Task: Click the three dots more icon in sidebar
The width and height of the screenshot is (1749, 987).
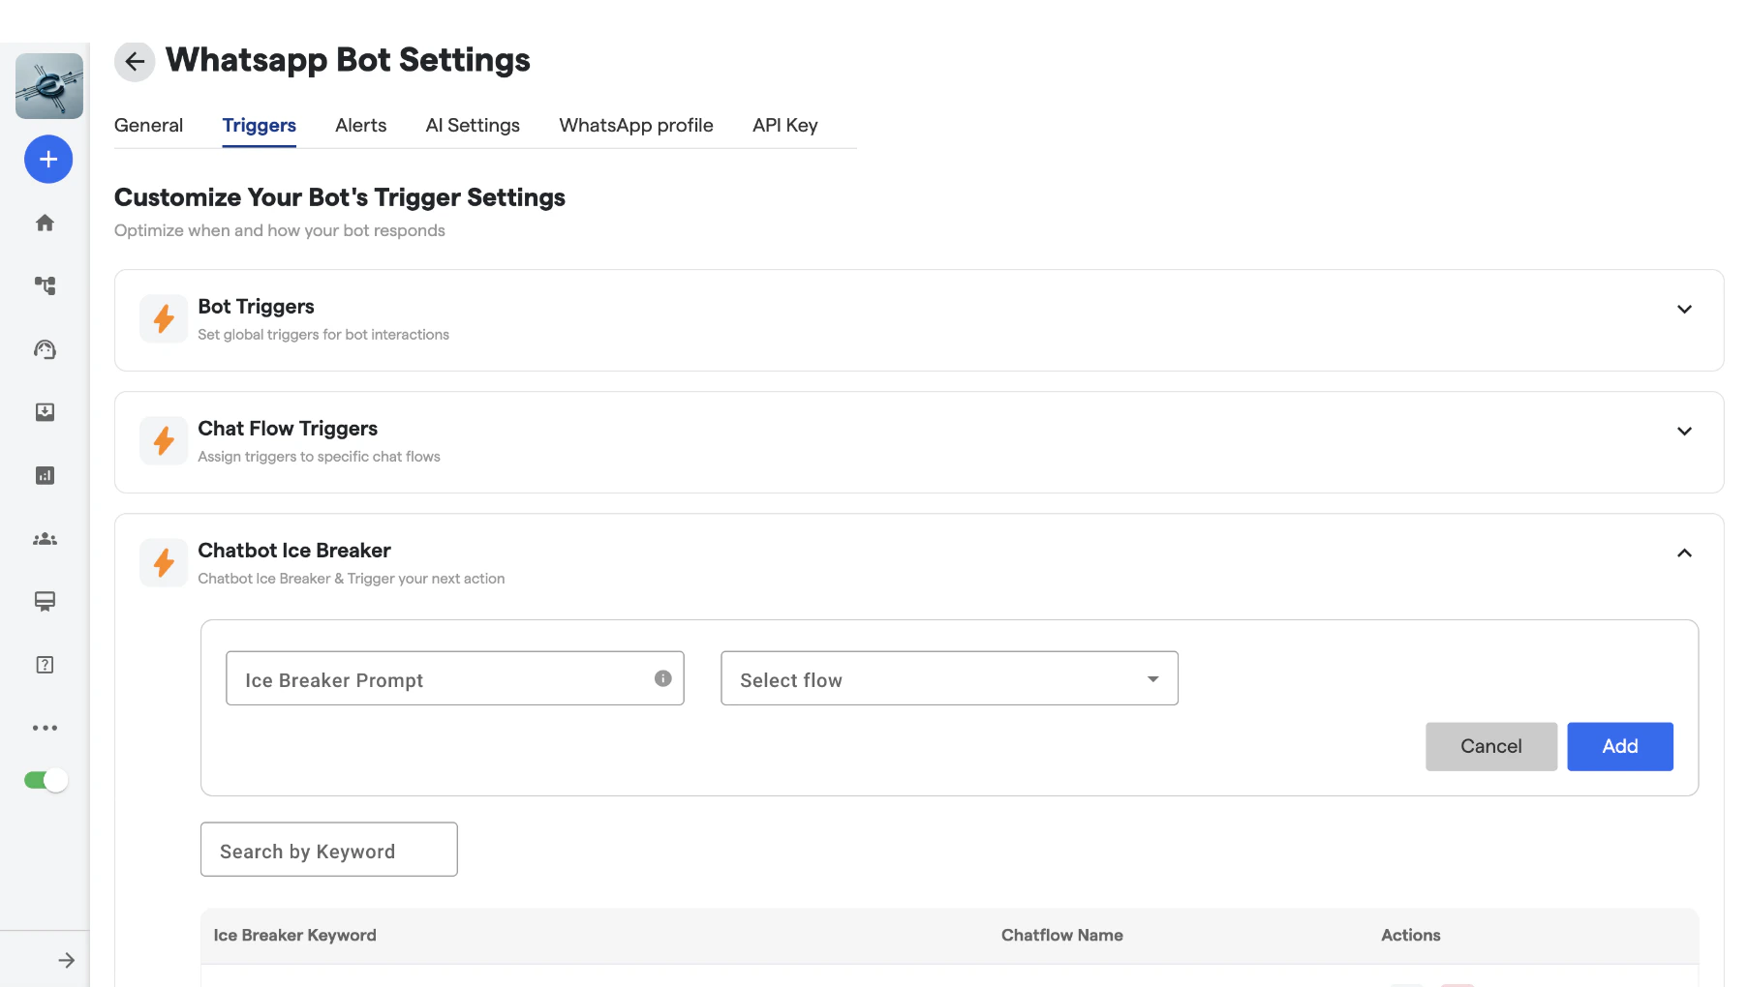Action: click(46, 728)
